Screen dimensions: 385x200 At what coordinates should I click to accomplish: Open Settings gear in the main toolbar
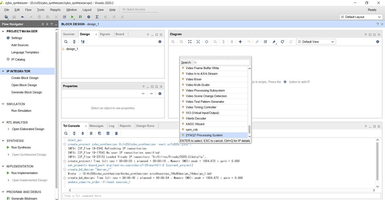89,17
